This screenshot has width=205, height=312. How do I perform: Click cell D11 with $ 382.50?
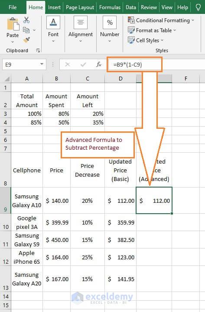[x=120, y=240]
